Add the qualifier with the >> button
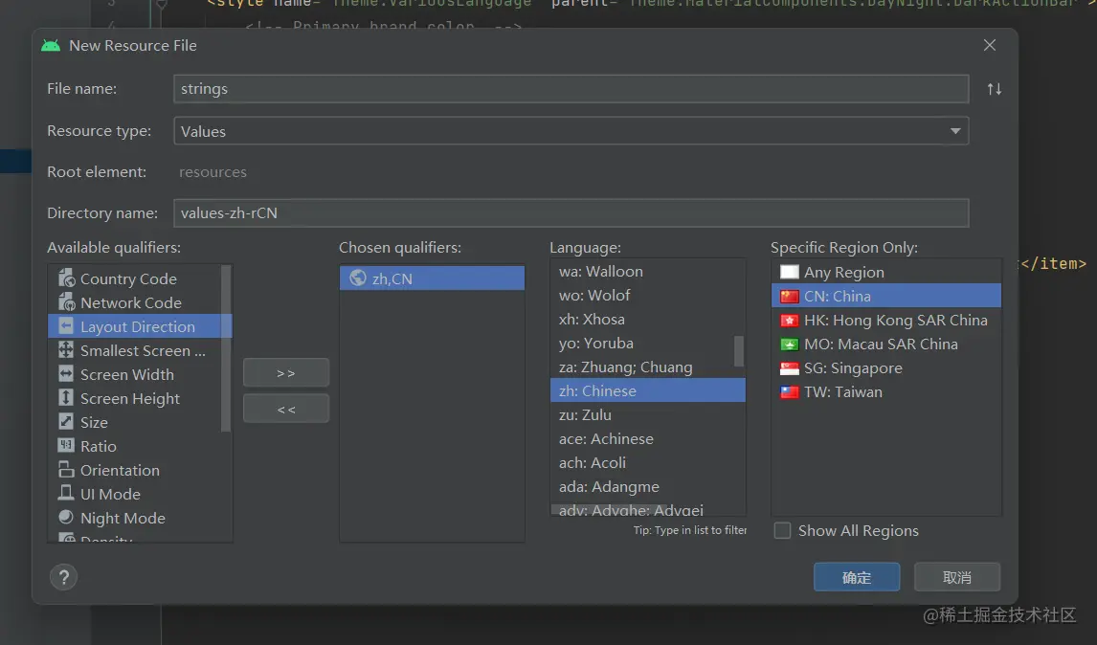 point(286,373)
